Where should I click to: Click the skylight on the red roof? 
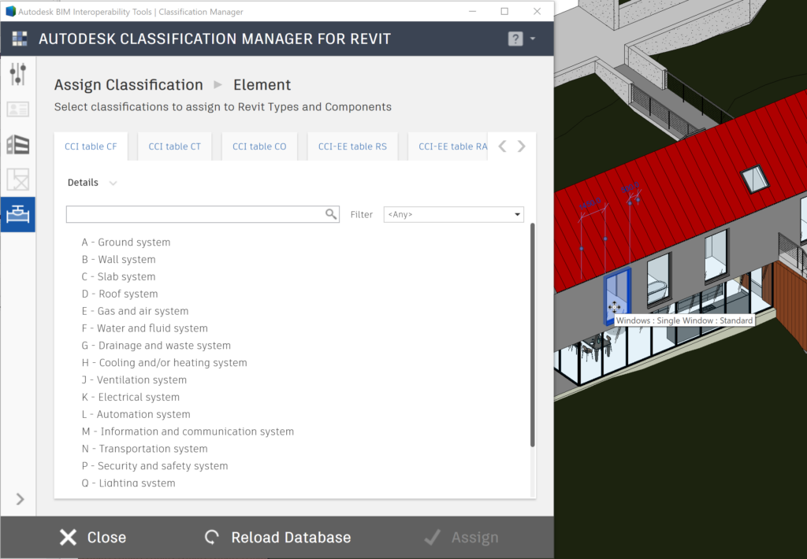point(754,179)
